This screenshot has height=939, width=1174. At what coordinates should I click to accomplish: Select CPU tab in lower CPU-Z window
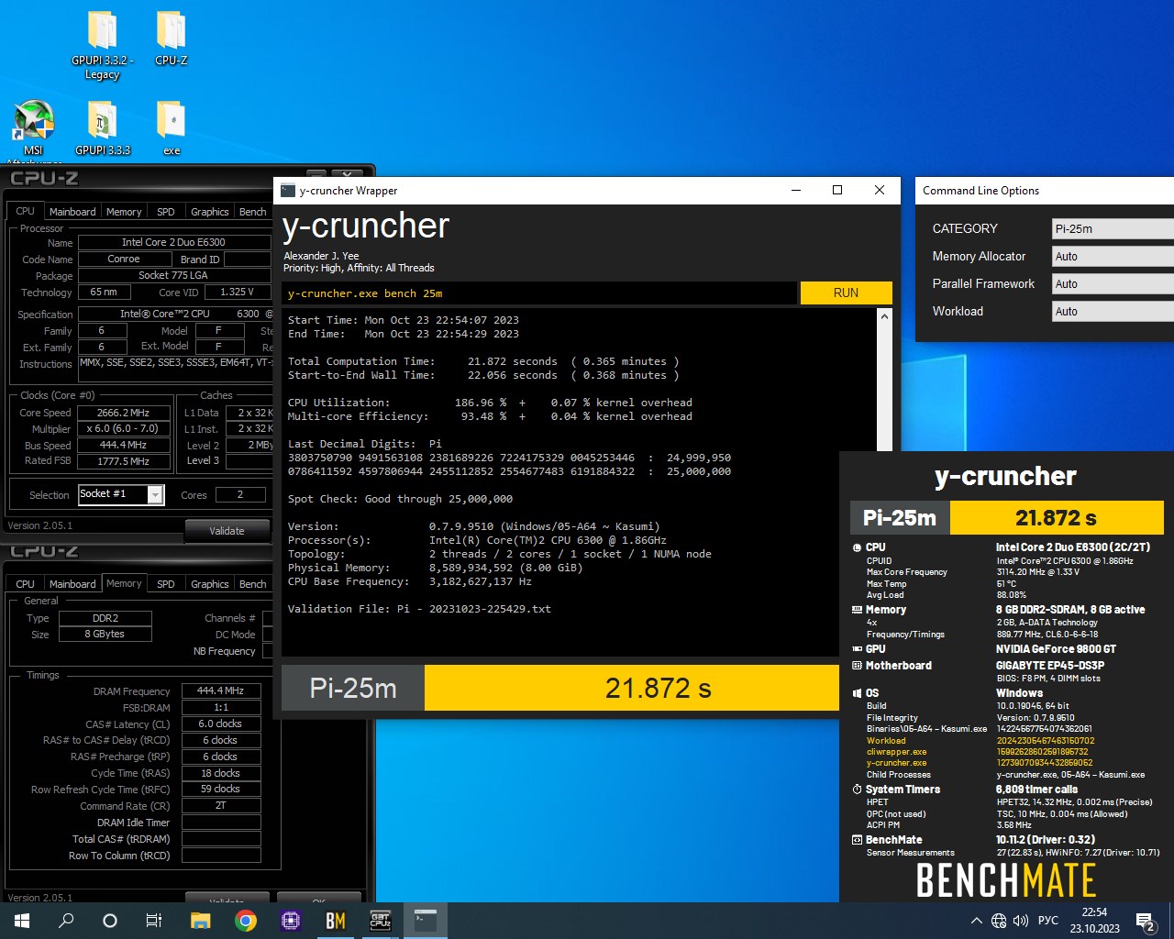(x=25, y=584)
